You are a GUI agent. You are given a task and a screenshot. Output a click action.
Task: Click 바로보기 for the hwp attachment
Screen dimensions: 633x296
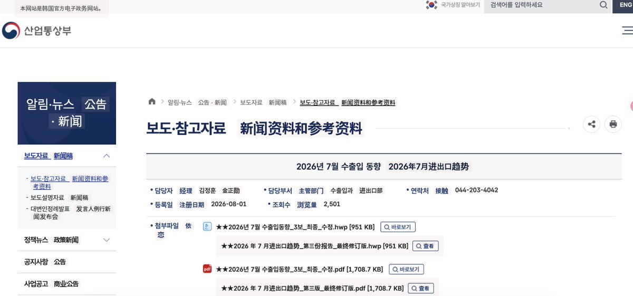[x=398, y=227]
